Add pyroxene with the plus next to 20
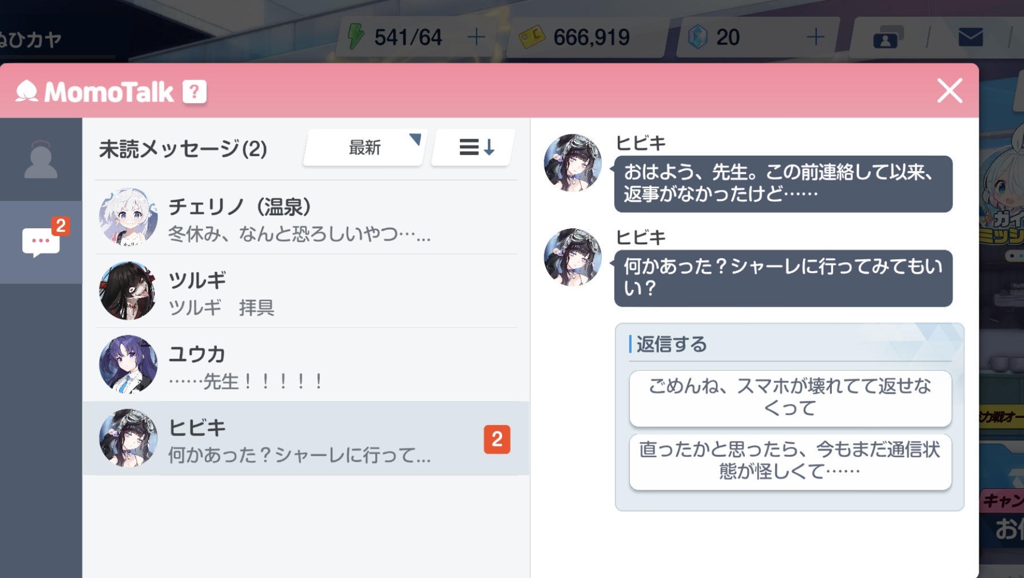The width and height of the screenshot is (1024, 578). coord(815,37)
